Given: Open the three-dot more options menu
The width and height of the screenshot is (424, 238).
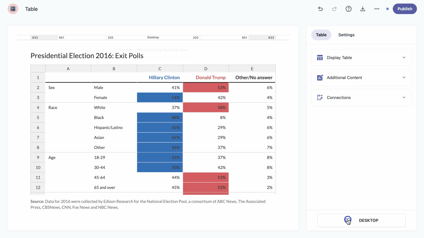Looking at the screenshot, I should [x=377, y=9].
